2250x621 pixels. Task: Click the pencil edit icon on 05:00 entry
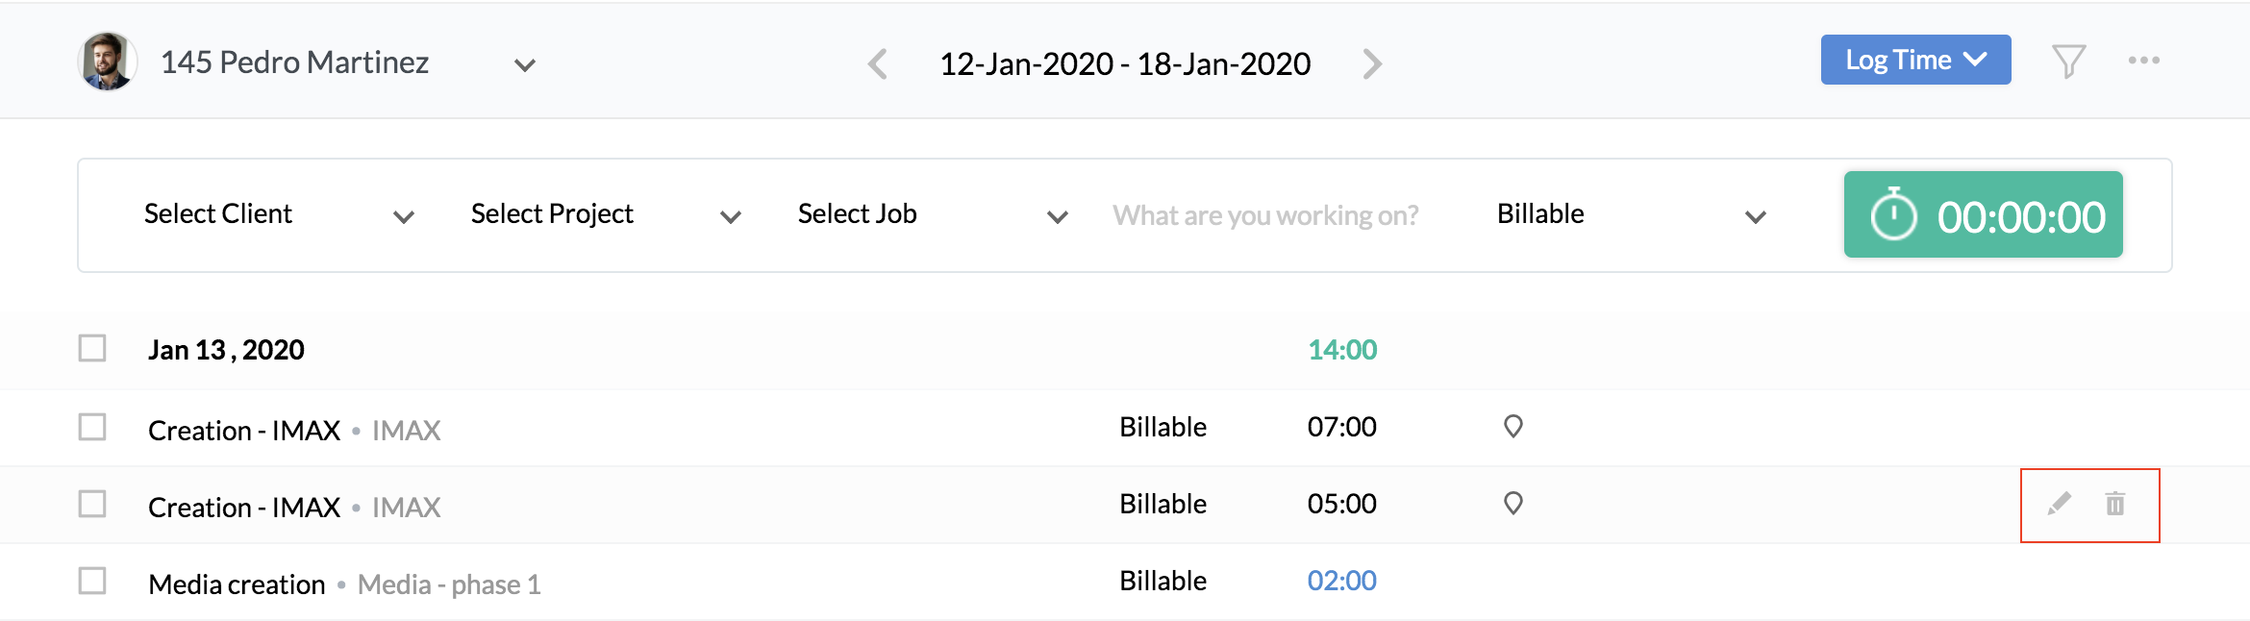[2059, 504]
